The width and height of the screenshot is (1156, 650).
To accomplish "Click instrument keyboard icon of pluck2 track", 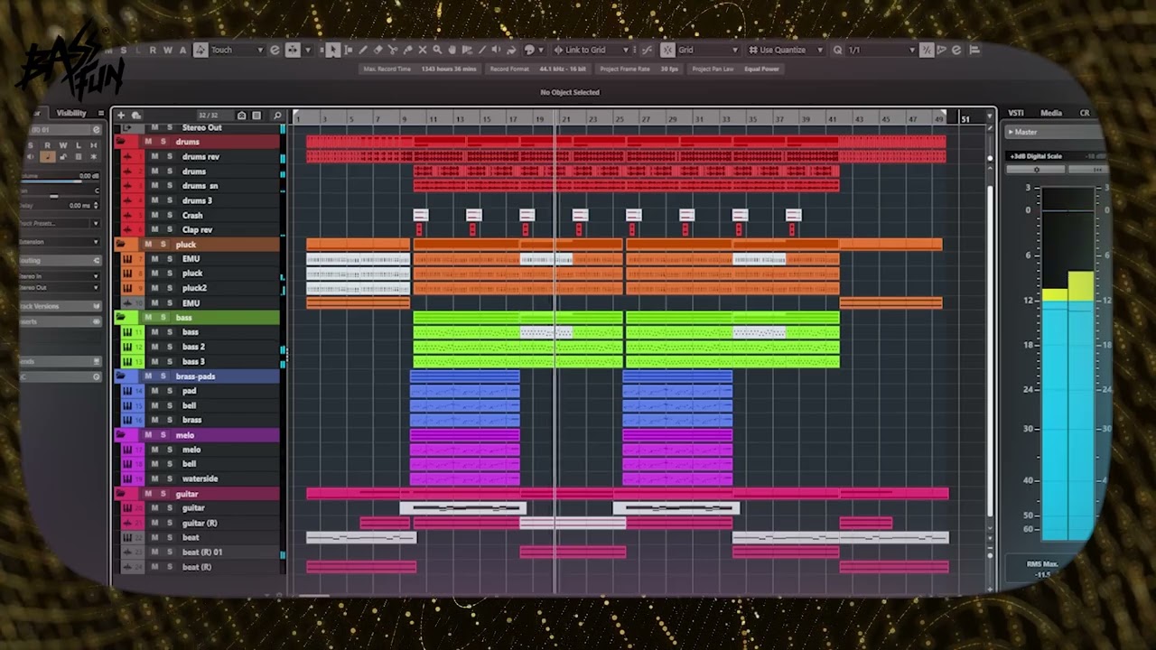I will tap(127, 288).
